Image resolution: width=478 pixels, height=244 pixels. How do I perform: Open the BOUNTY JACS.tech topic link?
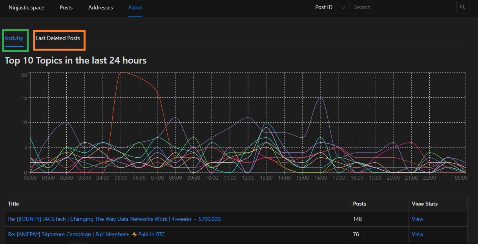click(x=115, y=219)
